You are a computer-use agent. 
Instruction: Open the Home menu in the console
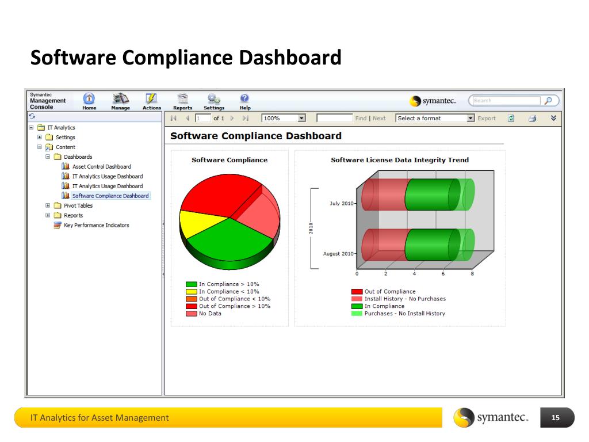click(89, 101)
